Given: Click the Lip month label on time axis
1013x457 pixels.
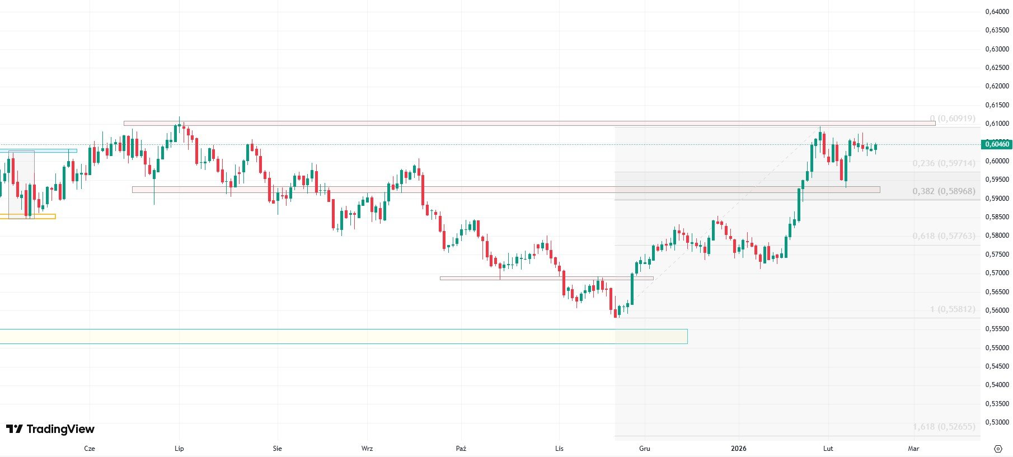Looking at the screenshot, I should pos(179,449).
